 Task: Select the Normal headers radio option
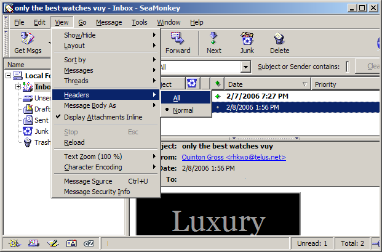tap(183, 110)
